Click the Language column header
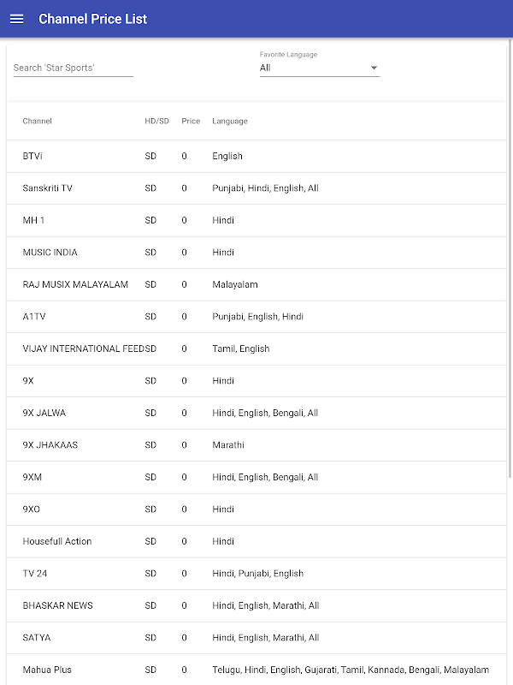The height and width of the screenshot is (685, 513). click(230, 121)
